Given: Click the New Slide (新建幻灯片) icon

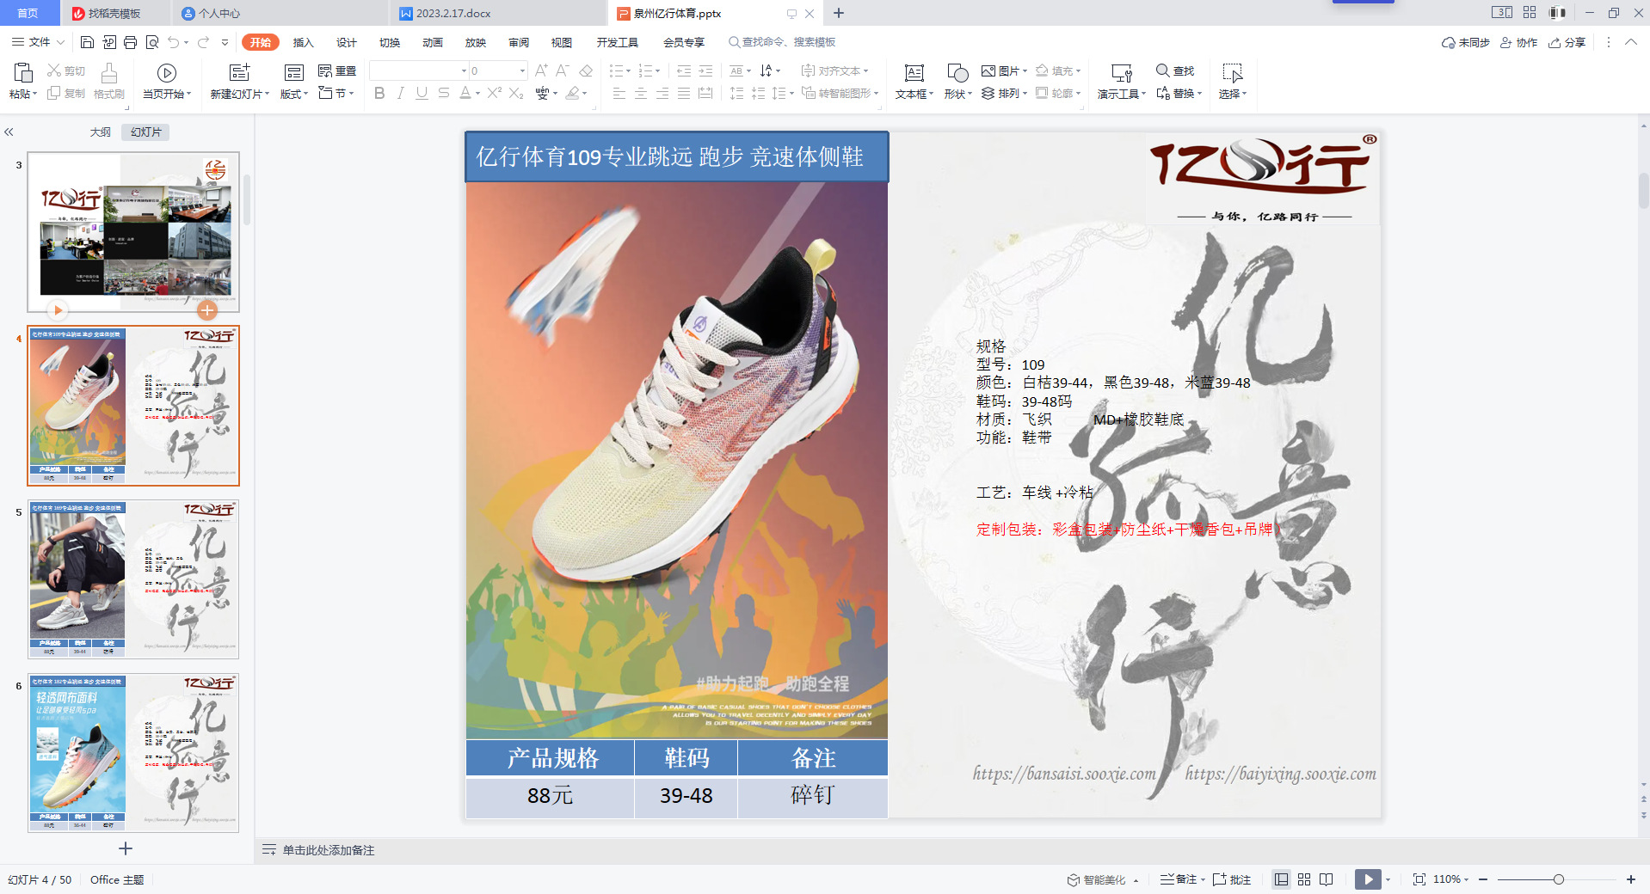Looking at the screenshot, I should tap(239, 72).
